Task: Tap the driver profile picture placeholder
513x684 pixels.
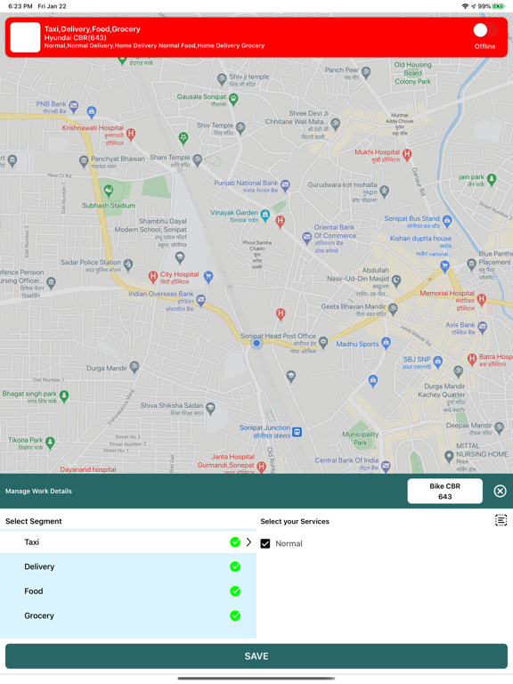Action: 25,37
